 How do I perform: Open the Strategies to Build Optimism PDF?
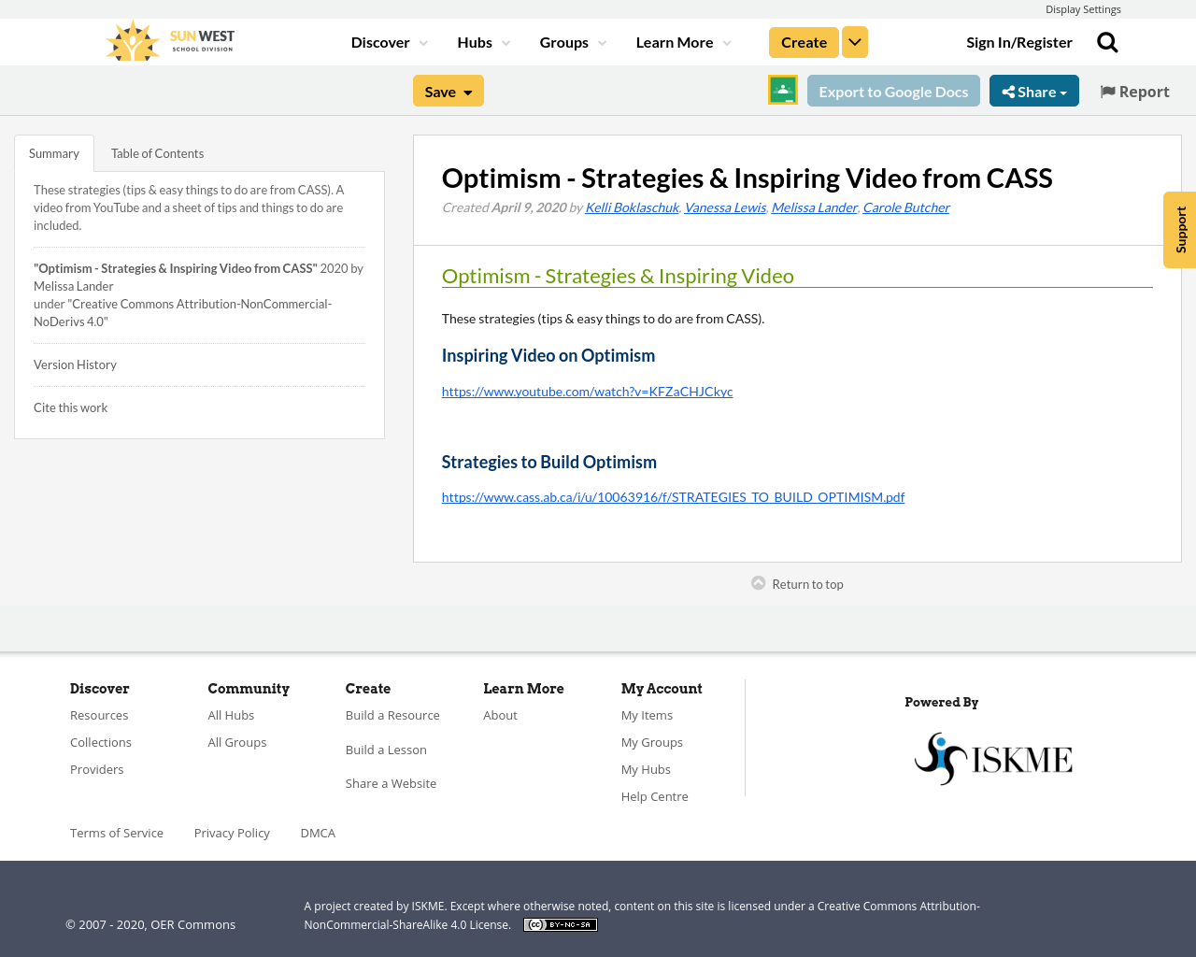(673, 495)
